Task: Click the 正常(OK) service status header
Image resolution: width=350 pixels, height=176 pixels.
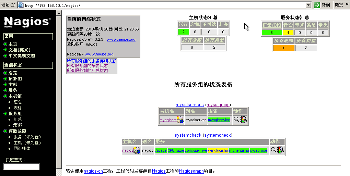Action: [272, 25]
